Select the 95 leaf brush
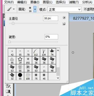Viewport: 94px width, 96px height. click(x=12, y=60)
